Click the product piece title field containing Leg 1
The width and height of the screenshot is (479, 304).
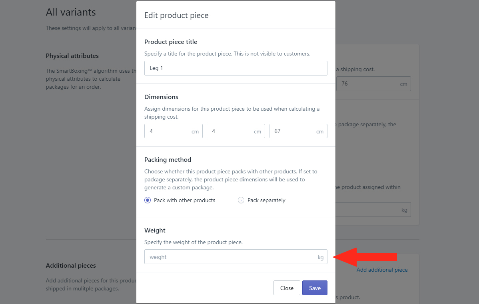click(x=236, y=68)
